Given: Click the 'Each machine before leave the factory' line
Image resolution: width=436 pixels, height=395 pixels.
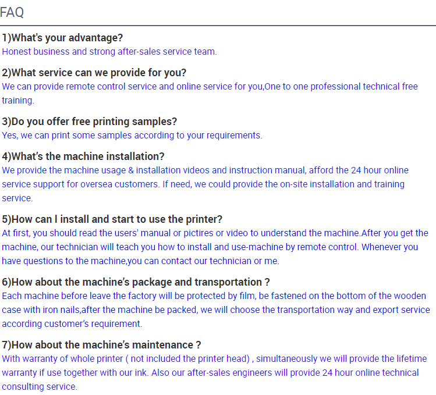Looking at the screenshot, I should pos(214,296).
